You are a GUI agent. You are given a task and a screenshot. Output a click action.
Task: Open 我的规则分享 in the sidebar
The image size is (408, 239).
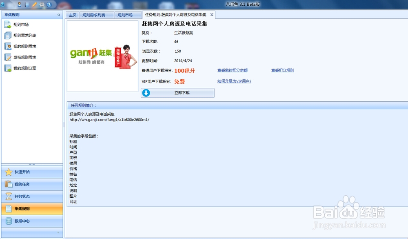point(25,68)
